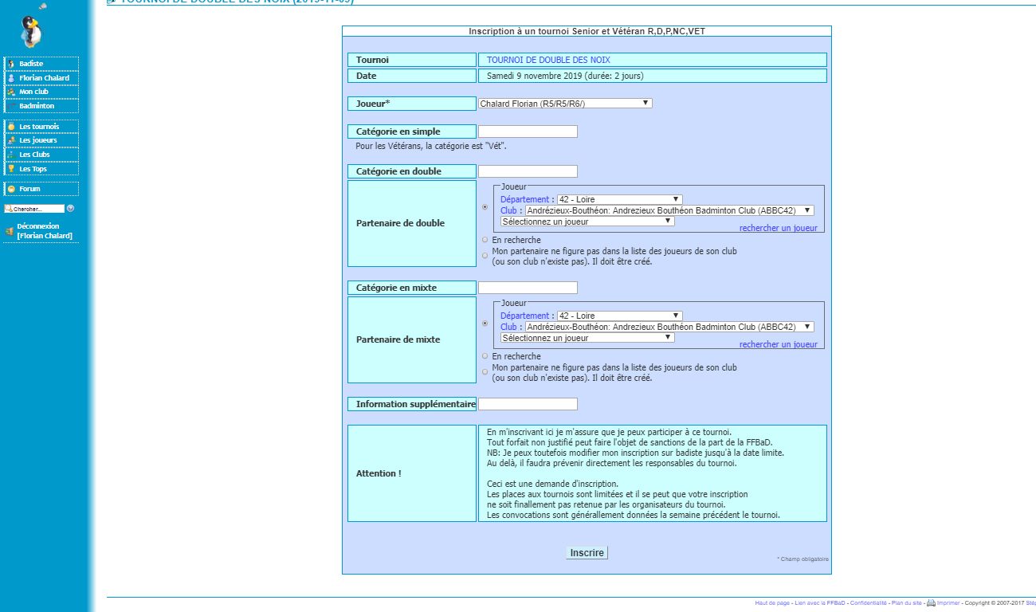Screen dimensions: 1036x612
Task: Open Club dropdown under Partenaire de mixte
Action: (669, 328)
